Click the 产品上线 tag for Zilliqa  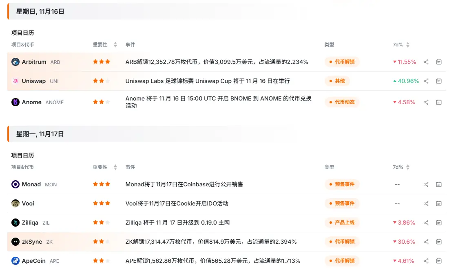point(342,223)
